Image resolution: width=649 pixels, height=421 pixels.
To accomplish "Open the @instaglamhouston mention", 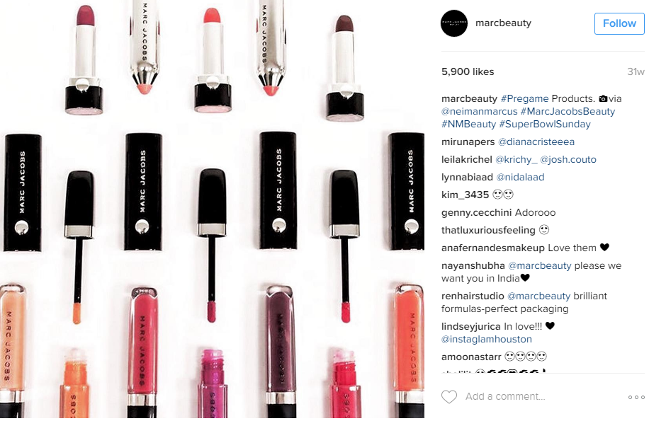I will [486, 340].
